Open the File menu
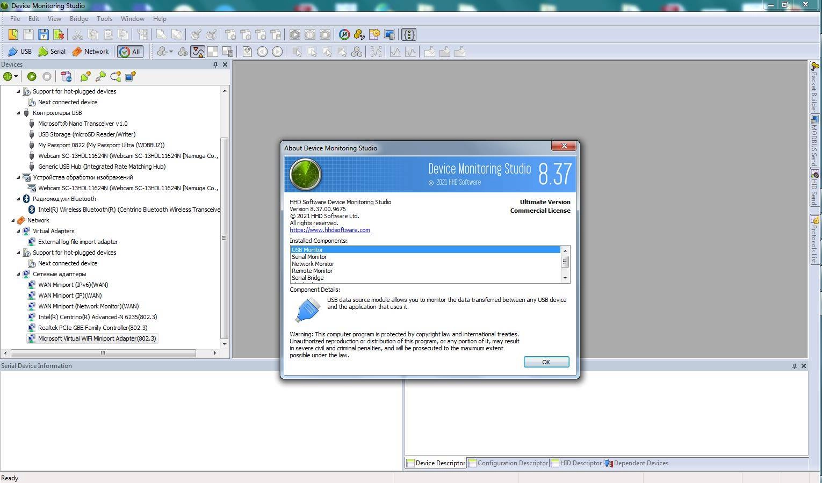Viewport: 822px width, 483px height. pyautogui.click(x=15, y=19)
